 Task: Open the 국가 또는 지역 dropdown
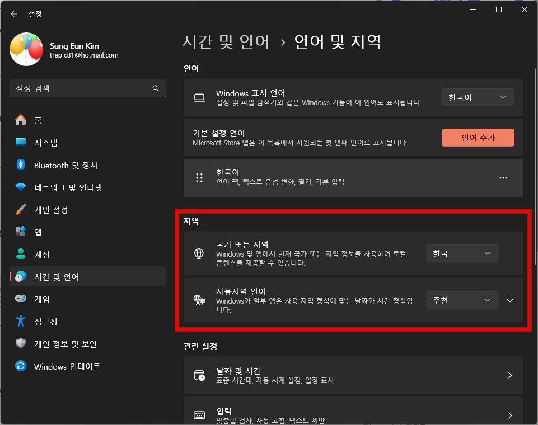pyautogui.click(x=462, y=253)
